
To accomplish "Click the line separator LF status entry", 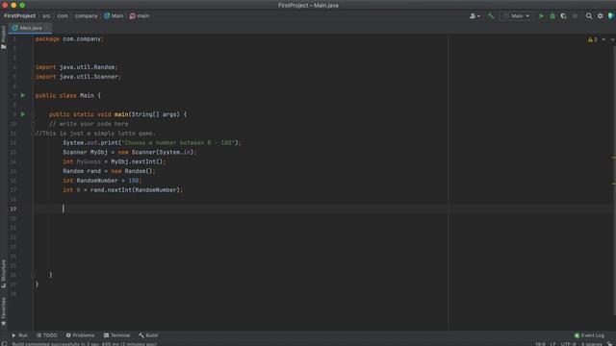I will coord(552,344).
